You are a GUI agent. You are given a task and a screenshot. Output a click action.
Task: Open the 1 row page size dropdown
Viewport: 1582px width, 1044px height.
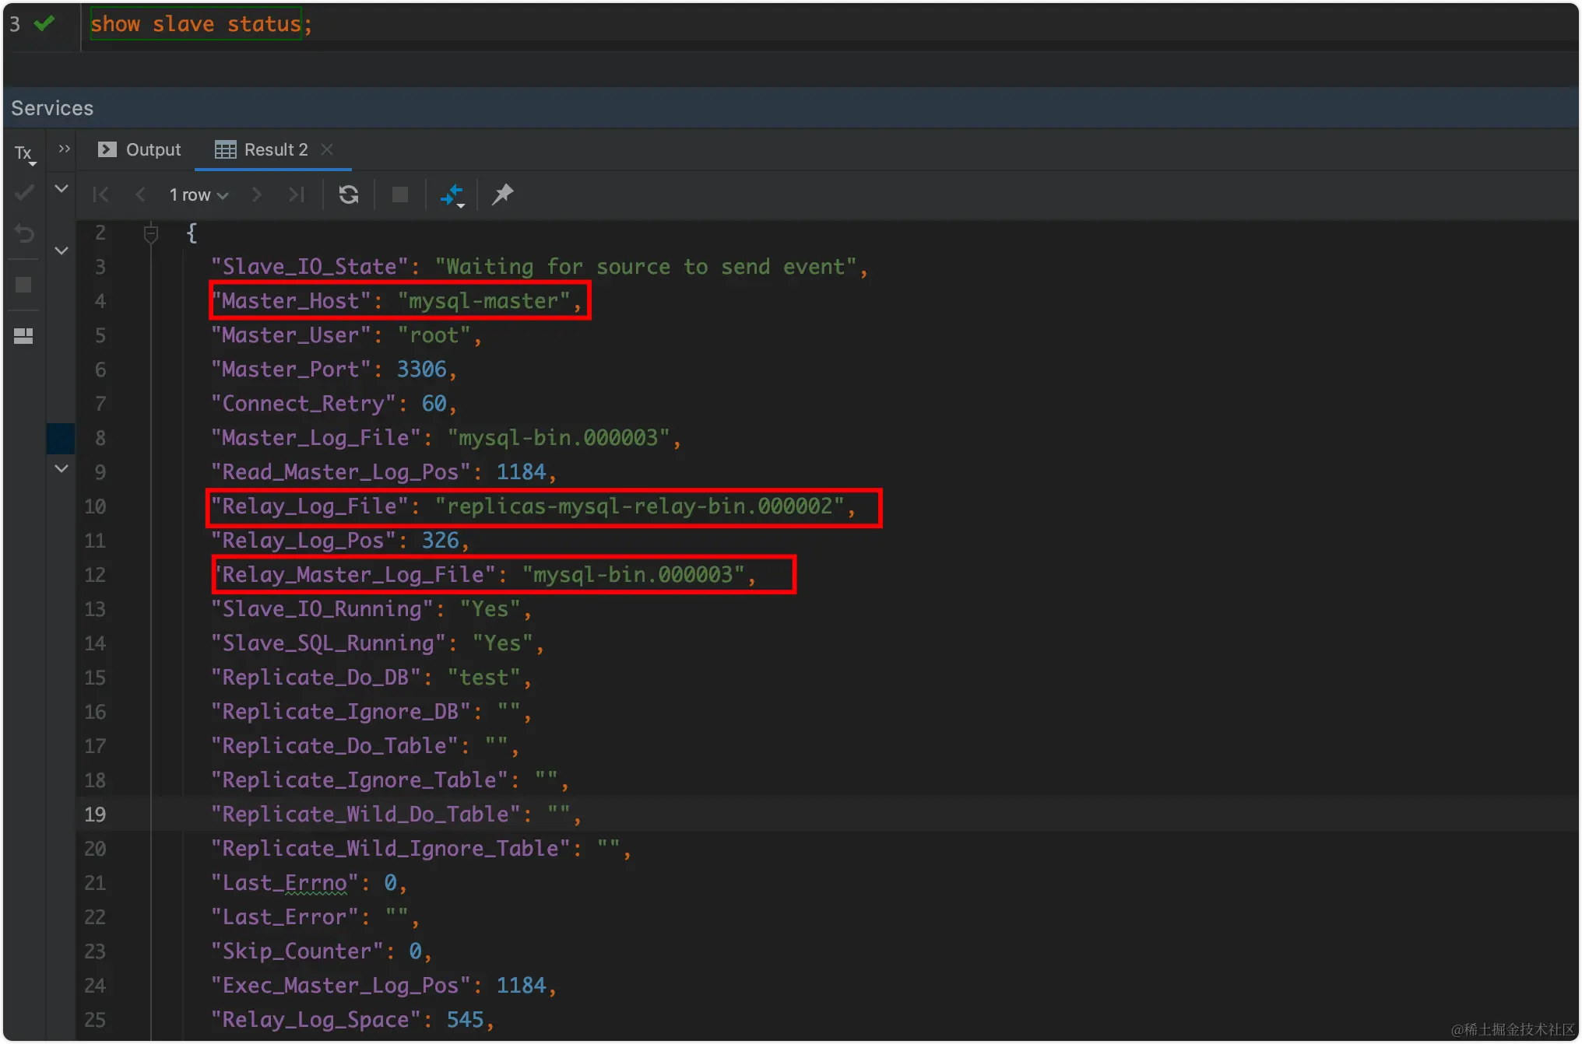pos(199,194)
